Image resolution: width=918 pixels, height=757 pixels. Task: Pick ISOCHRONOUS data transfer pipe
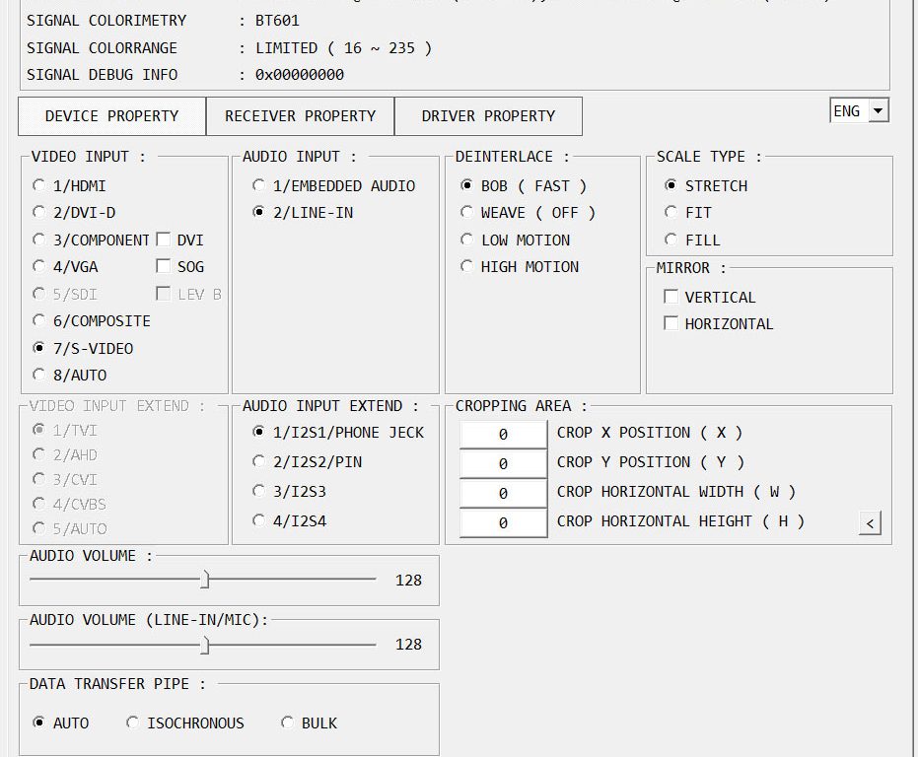[133, 723]
